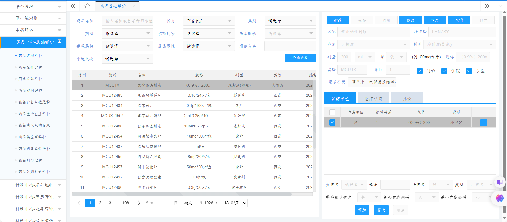This screenshot has height=222, width=507.
Task: Open 药品计量单位维护 in sidebar
Action: [34, 102]
